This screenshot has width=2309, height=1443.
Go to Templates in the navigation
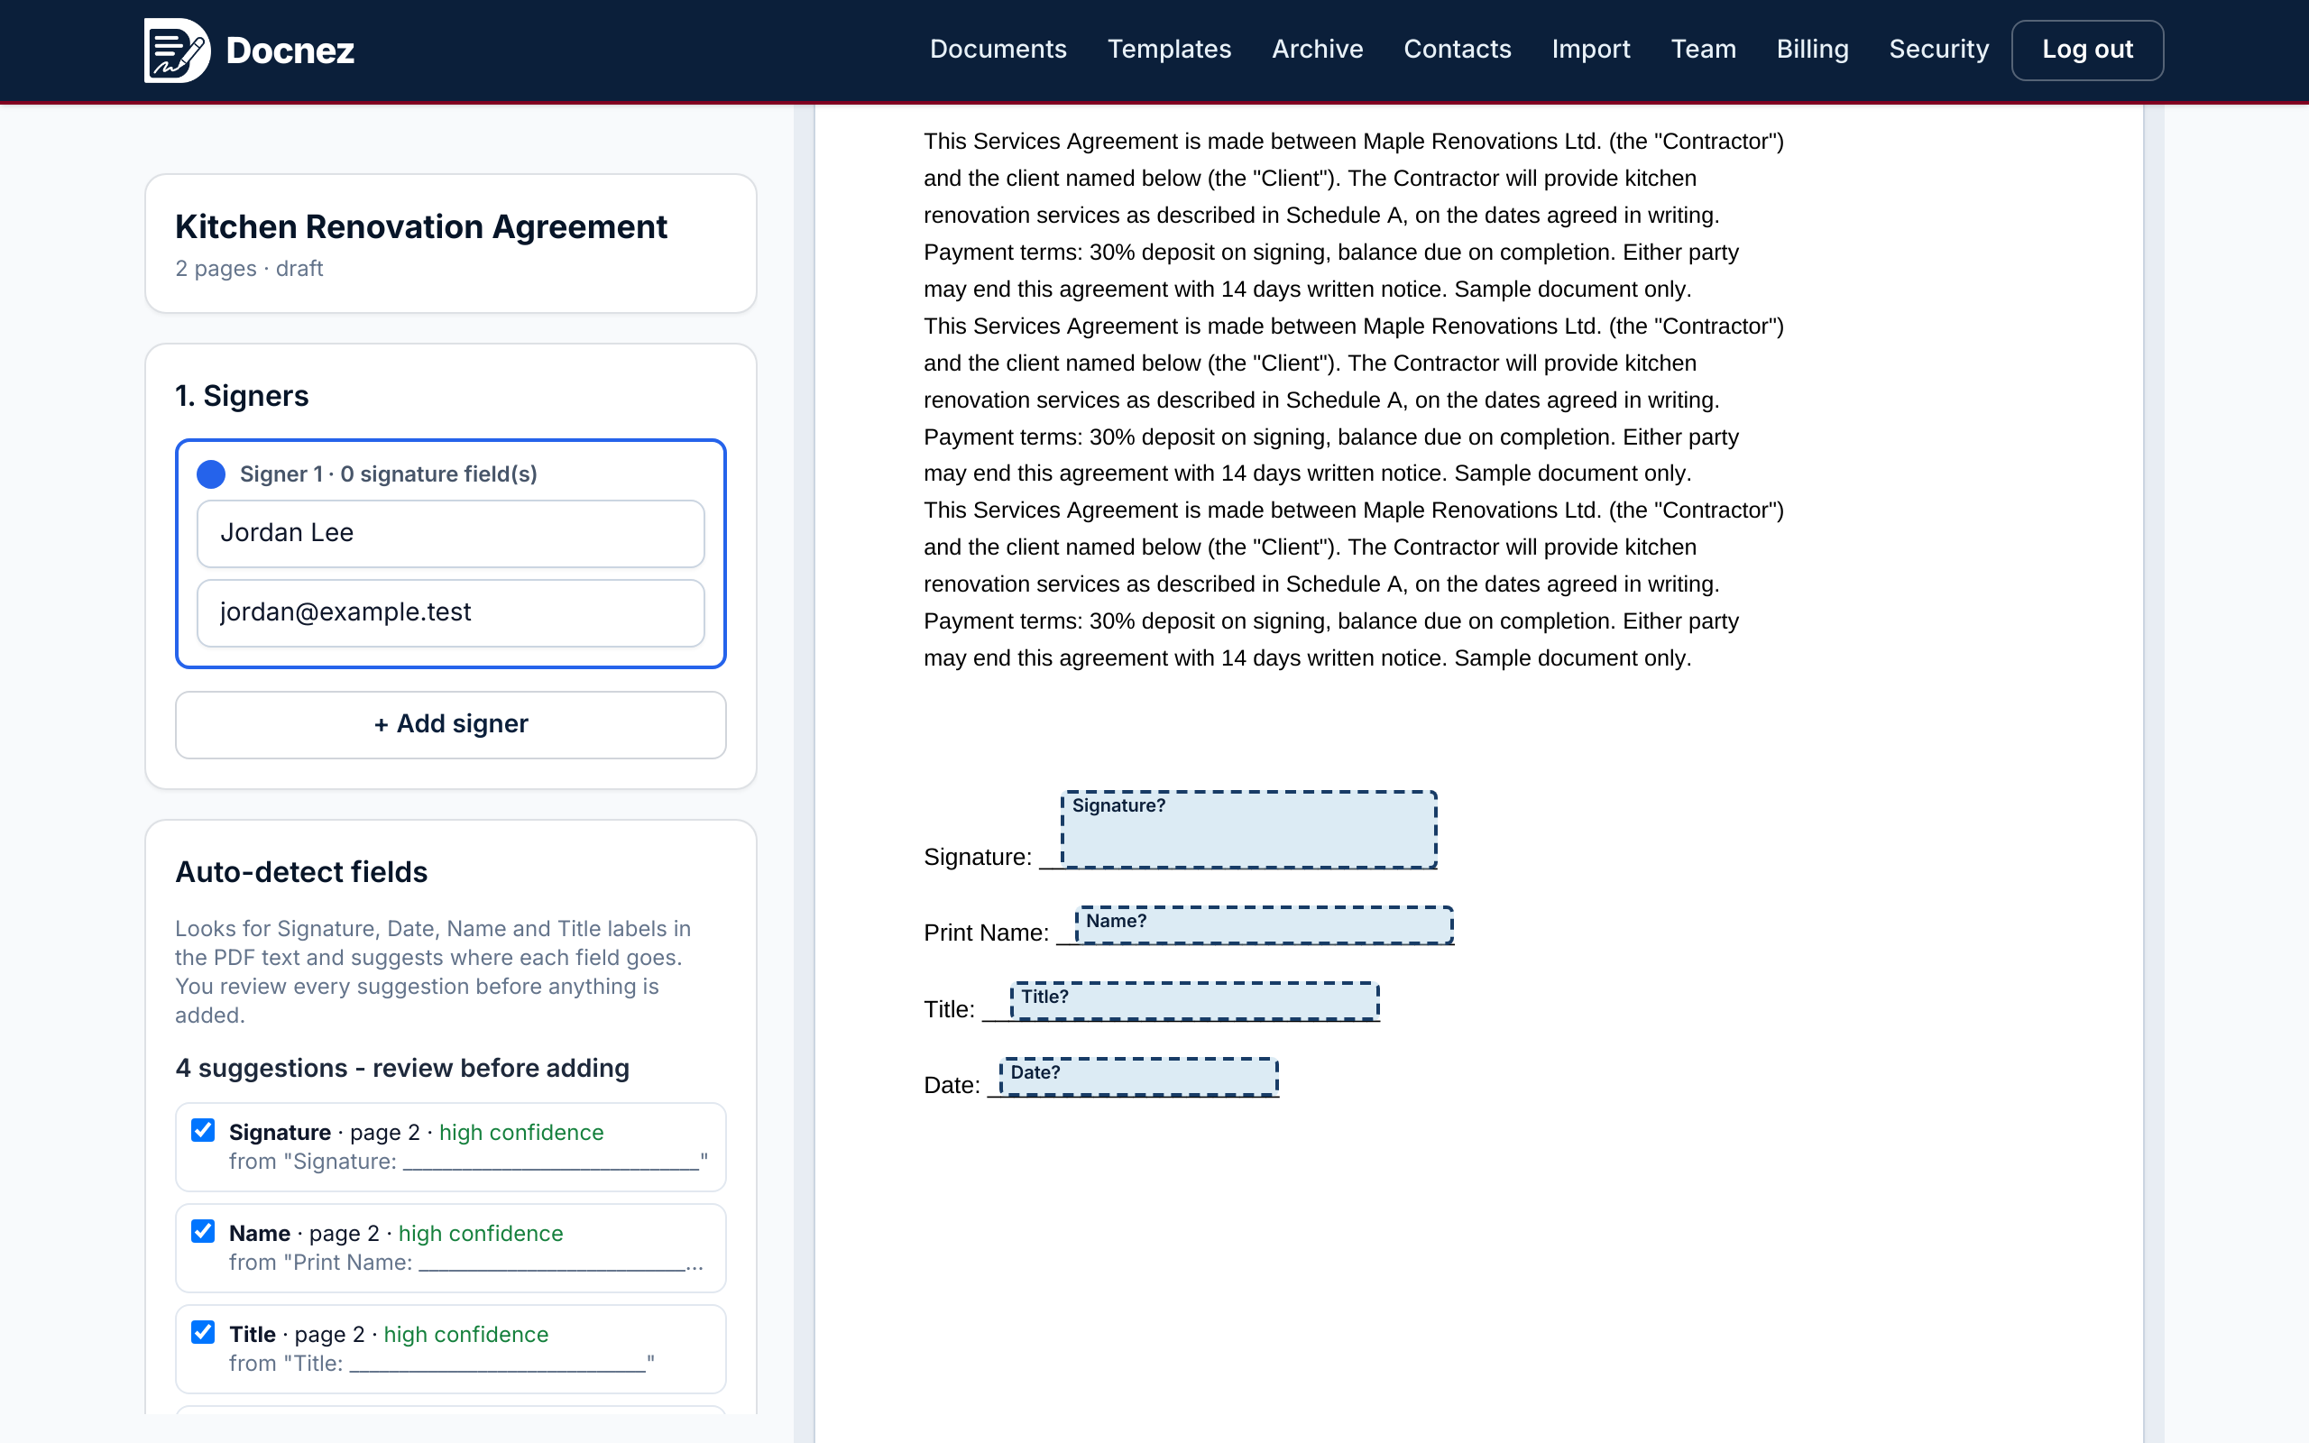(1169, 50)
